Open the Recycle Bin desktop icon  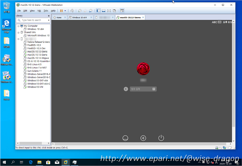click(6, 7)
